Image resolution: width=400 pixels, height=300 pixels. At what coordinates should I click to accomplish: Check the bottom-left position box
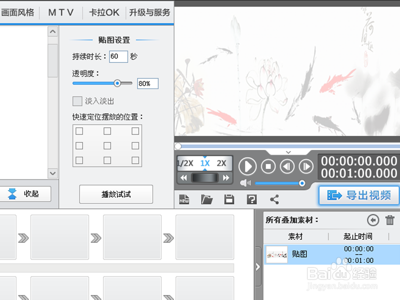(79, 160)
